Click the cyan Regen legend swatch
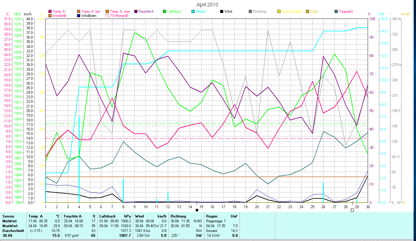The width and height of the screenshot is (416, 241). [x=193, y=11]
